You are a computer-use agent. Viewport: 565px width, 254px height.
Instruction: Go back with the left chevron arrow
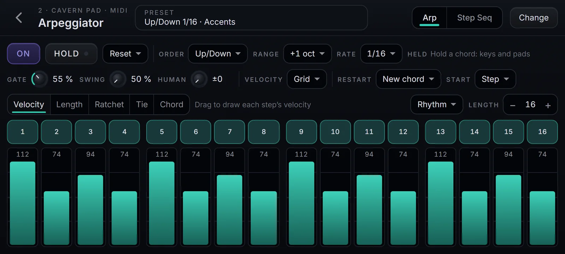tap(19, 18)
